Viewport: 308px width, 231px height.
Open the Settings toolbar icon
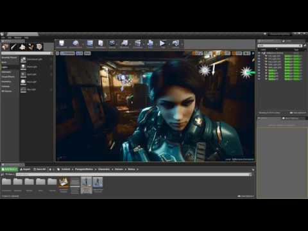(112, 44)
